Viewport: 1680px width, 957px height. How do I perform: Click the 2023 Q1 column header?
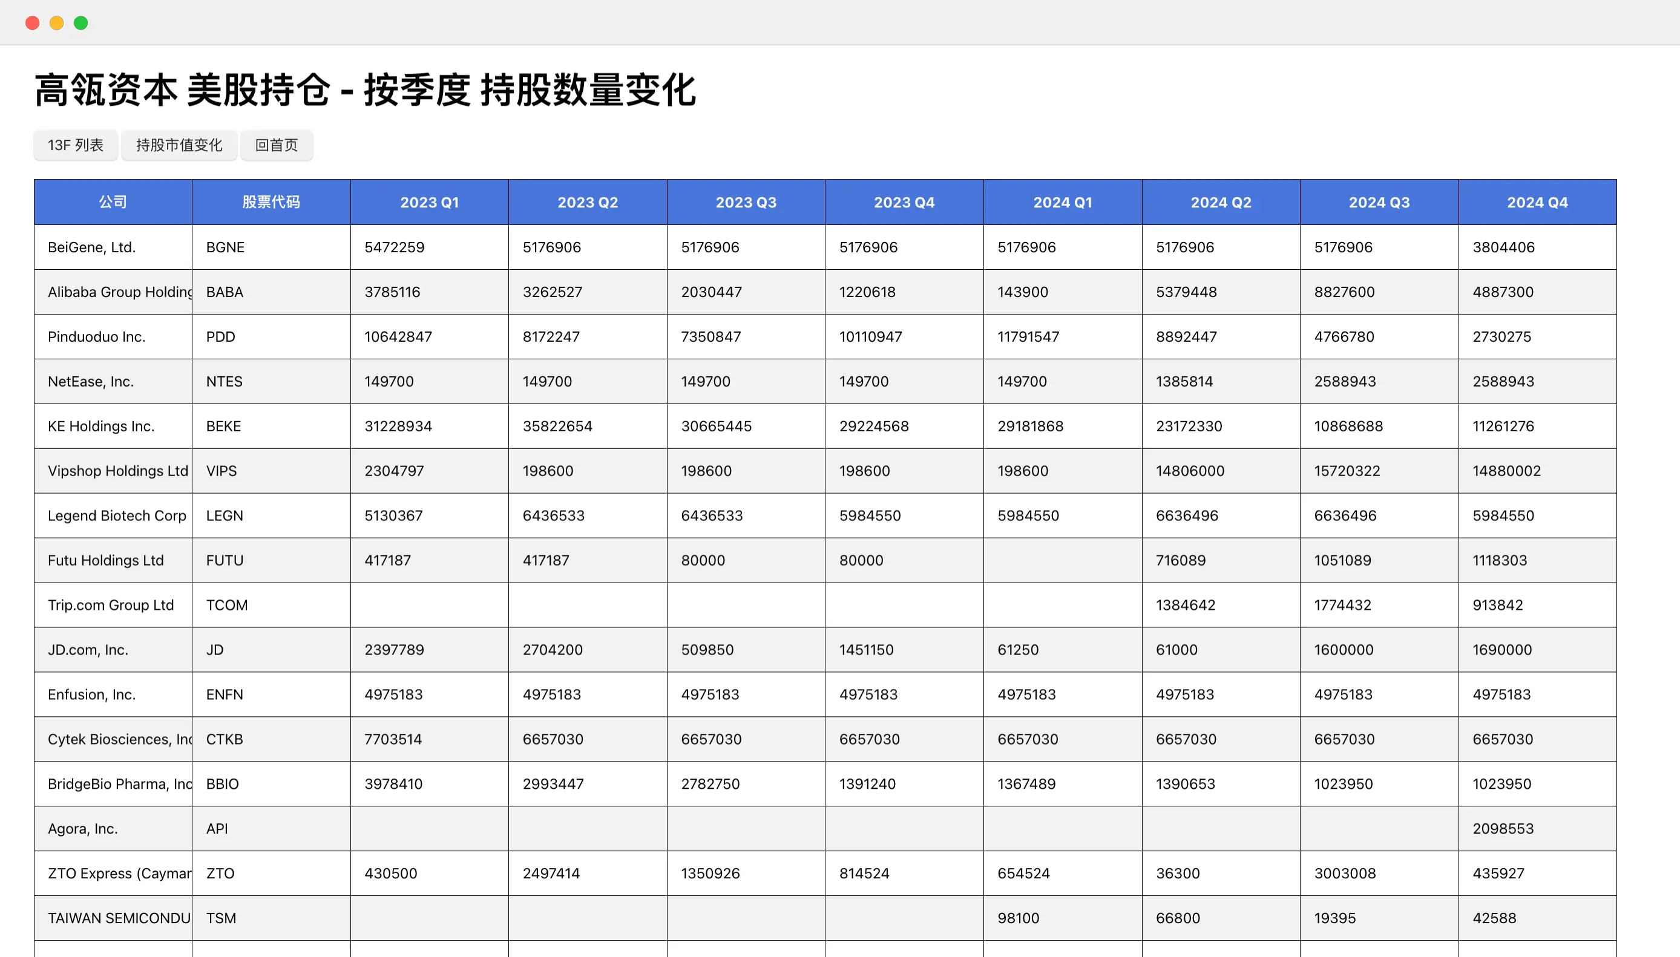coord(429,202)
